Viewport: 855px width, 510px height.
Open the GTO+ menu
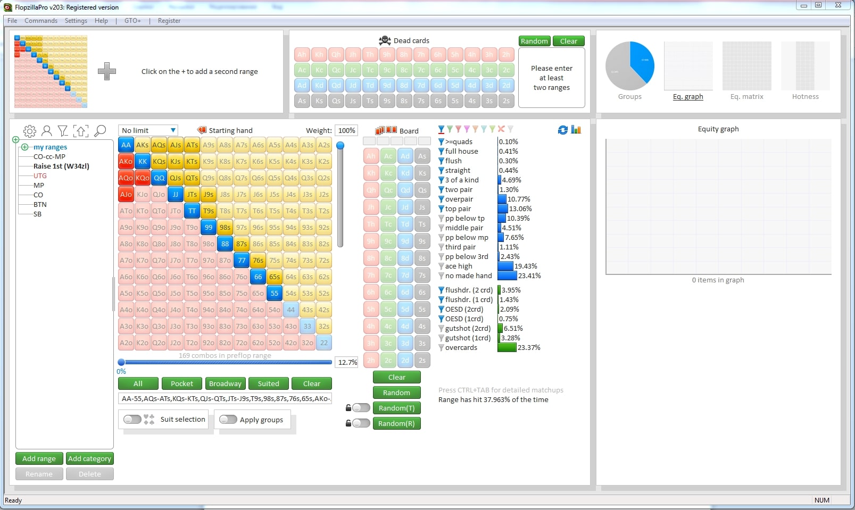132,21
